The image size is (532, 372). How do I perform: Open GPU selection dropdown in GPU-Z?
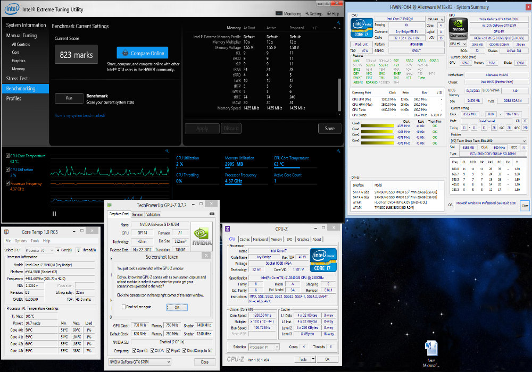[x=140, y=362]
